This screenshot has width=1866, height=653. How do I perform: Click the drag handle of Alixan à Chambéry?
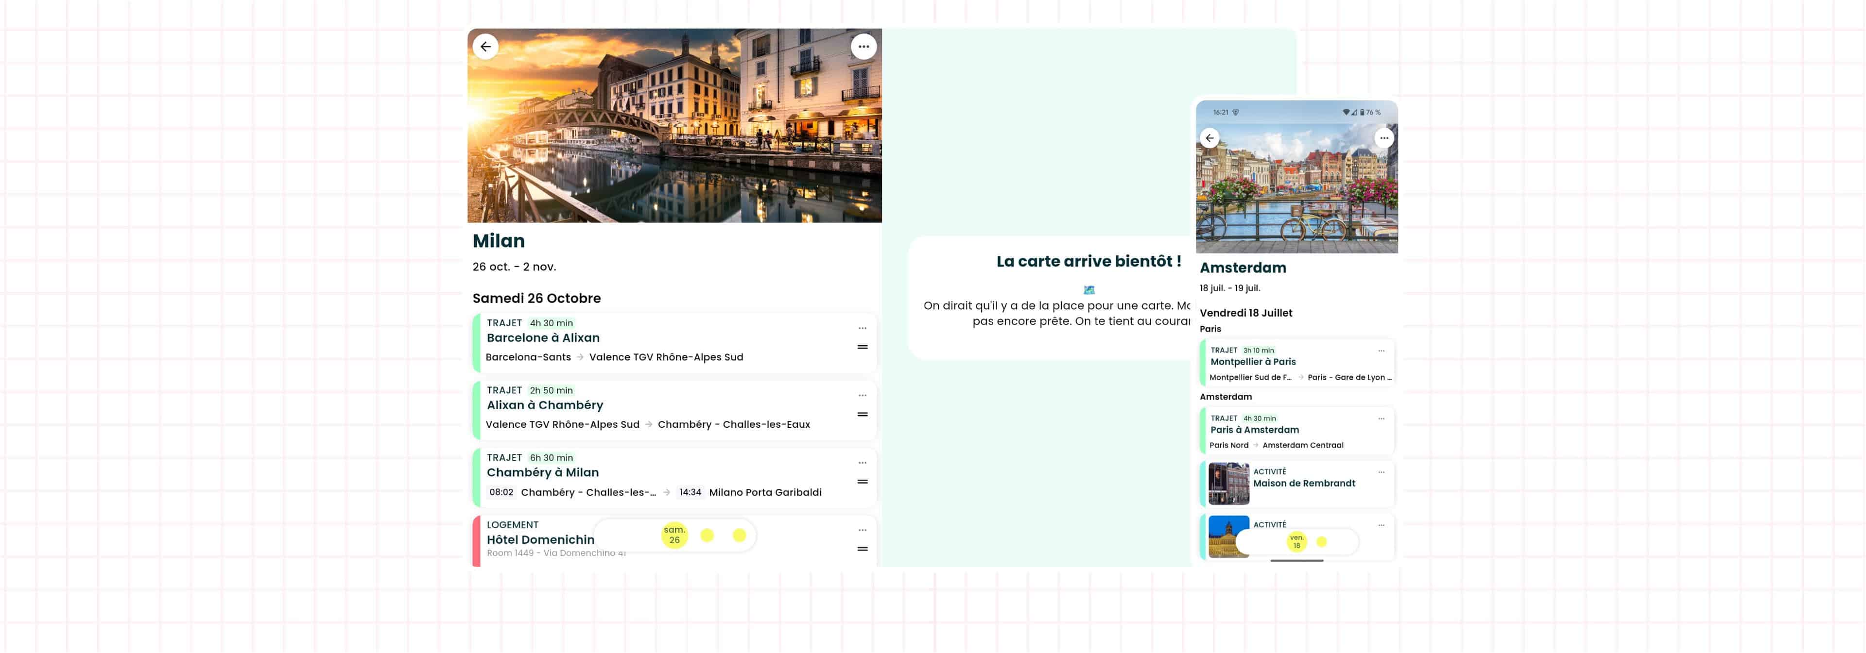[862, 415]
